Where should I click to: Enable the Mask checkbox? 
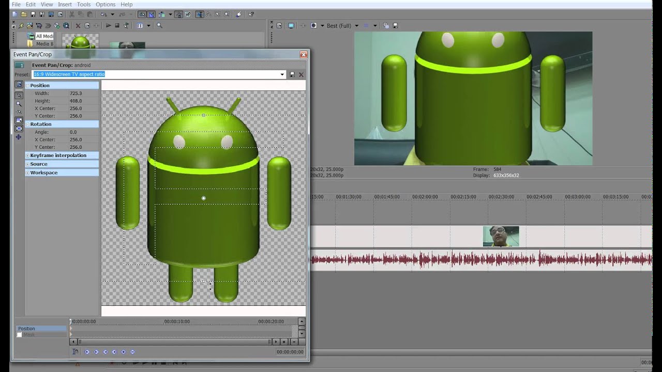coord(20,335)
